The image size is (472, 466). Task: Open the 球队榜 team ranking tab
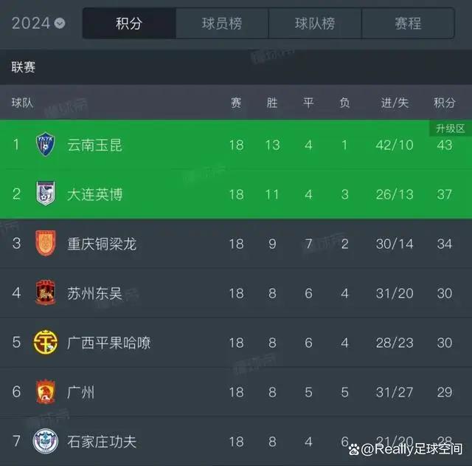(315, 23)
